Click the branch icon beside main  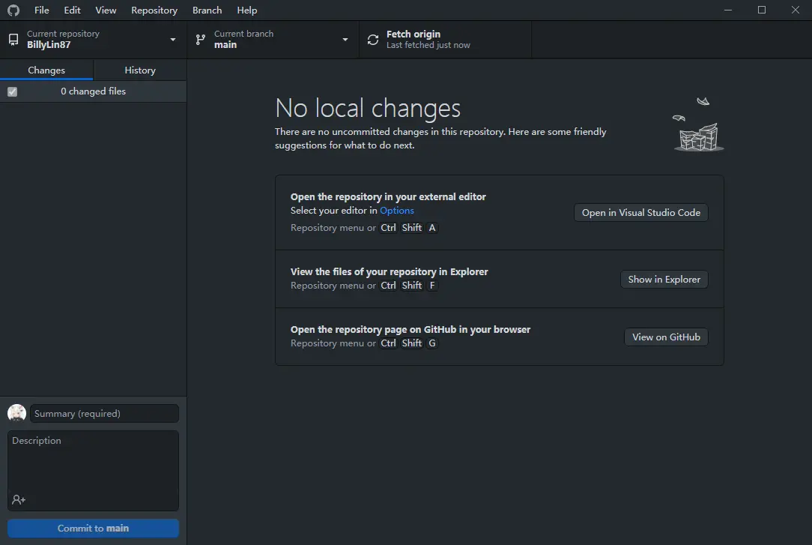click(x=200, y=39)
